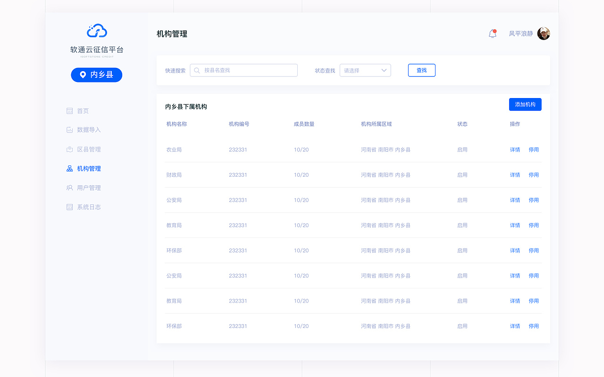Click the 用户管理 people icon in sidebar

click(69, 188)
